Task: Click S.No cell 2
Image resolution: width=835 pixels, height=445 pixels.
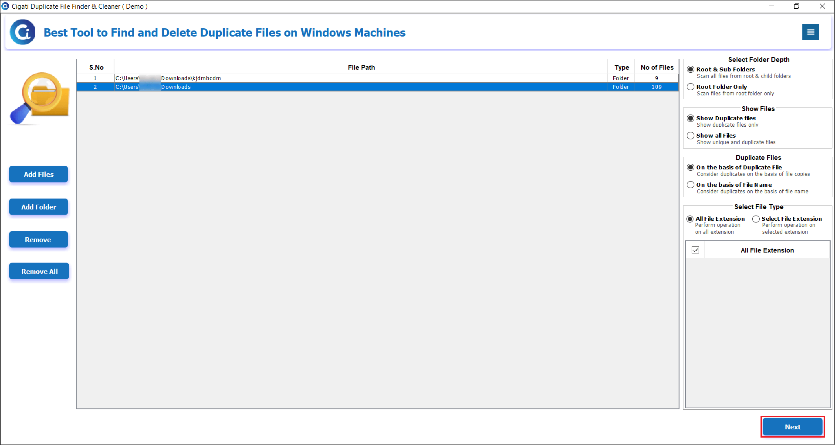Action: [x=95, y=87]
